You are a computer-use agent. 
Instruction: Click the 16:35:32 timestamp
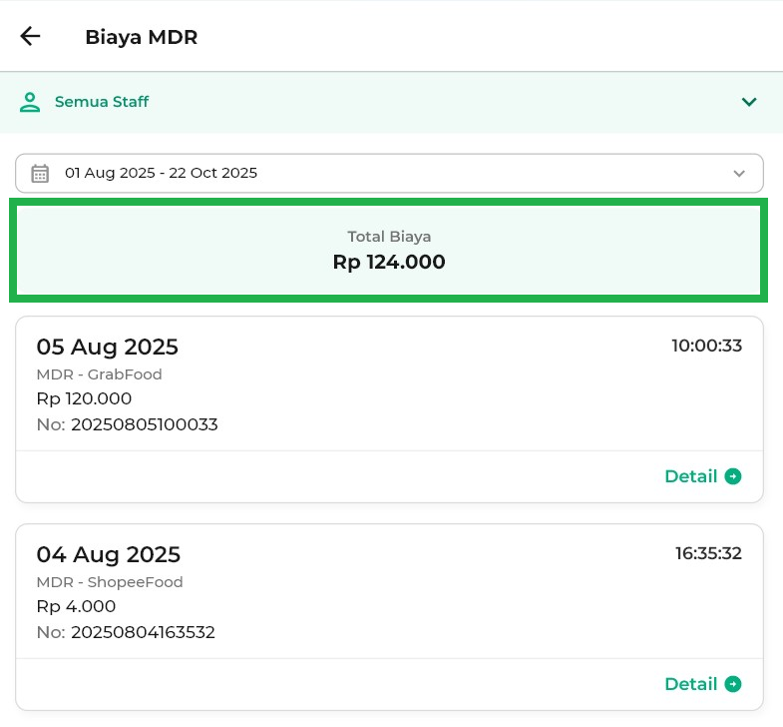tap(708, 553)
